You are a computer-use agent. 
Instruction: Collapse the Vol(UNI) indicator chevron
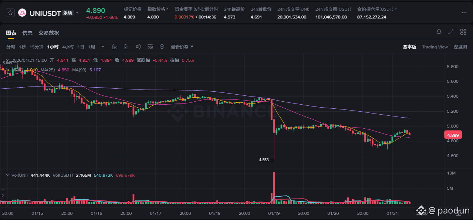(x=8, y=175)
